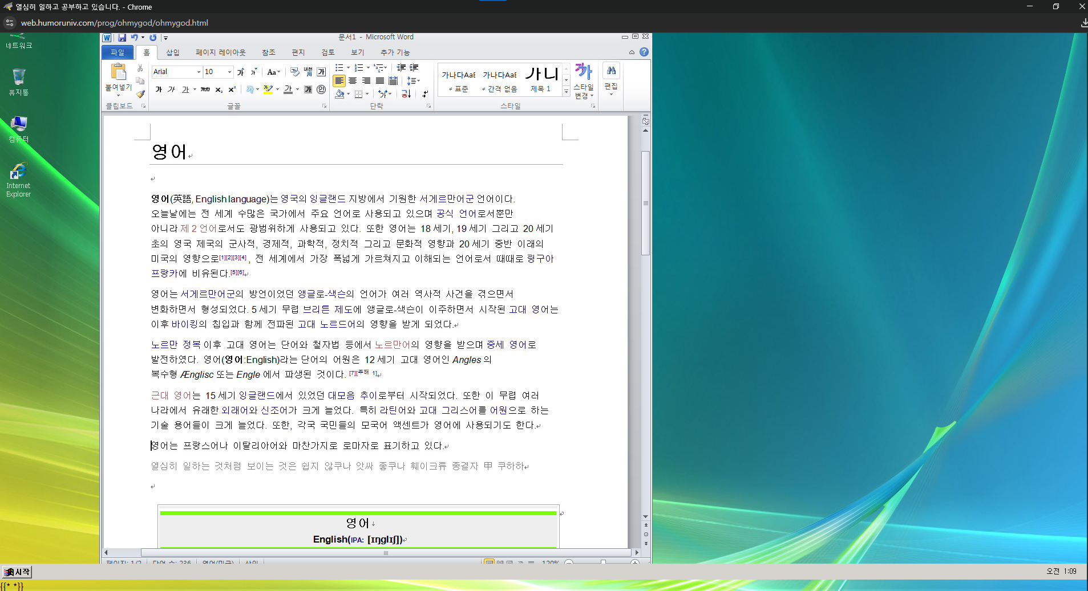
Task: Click the vertical scrollbar thumb in document
Action: point(645,202)
